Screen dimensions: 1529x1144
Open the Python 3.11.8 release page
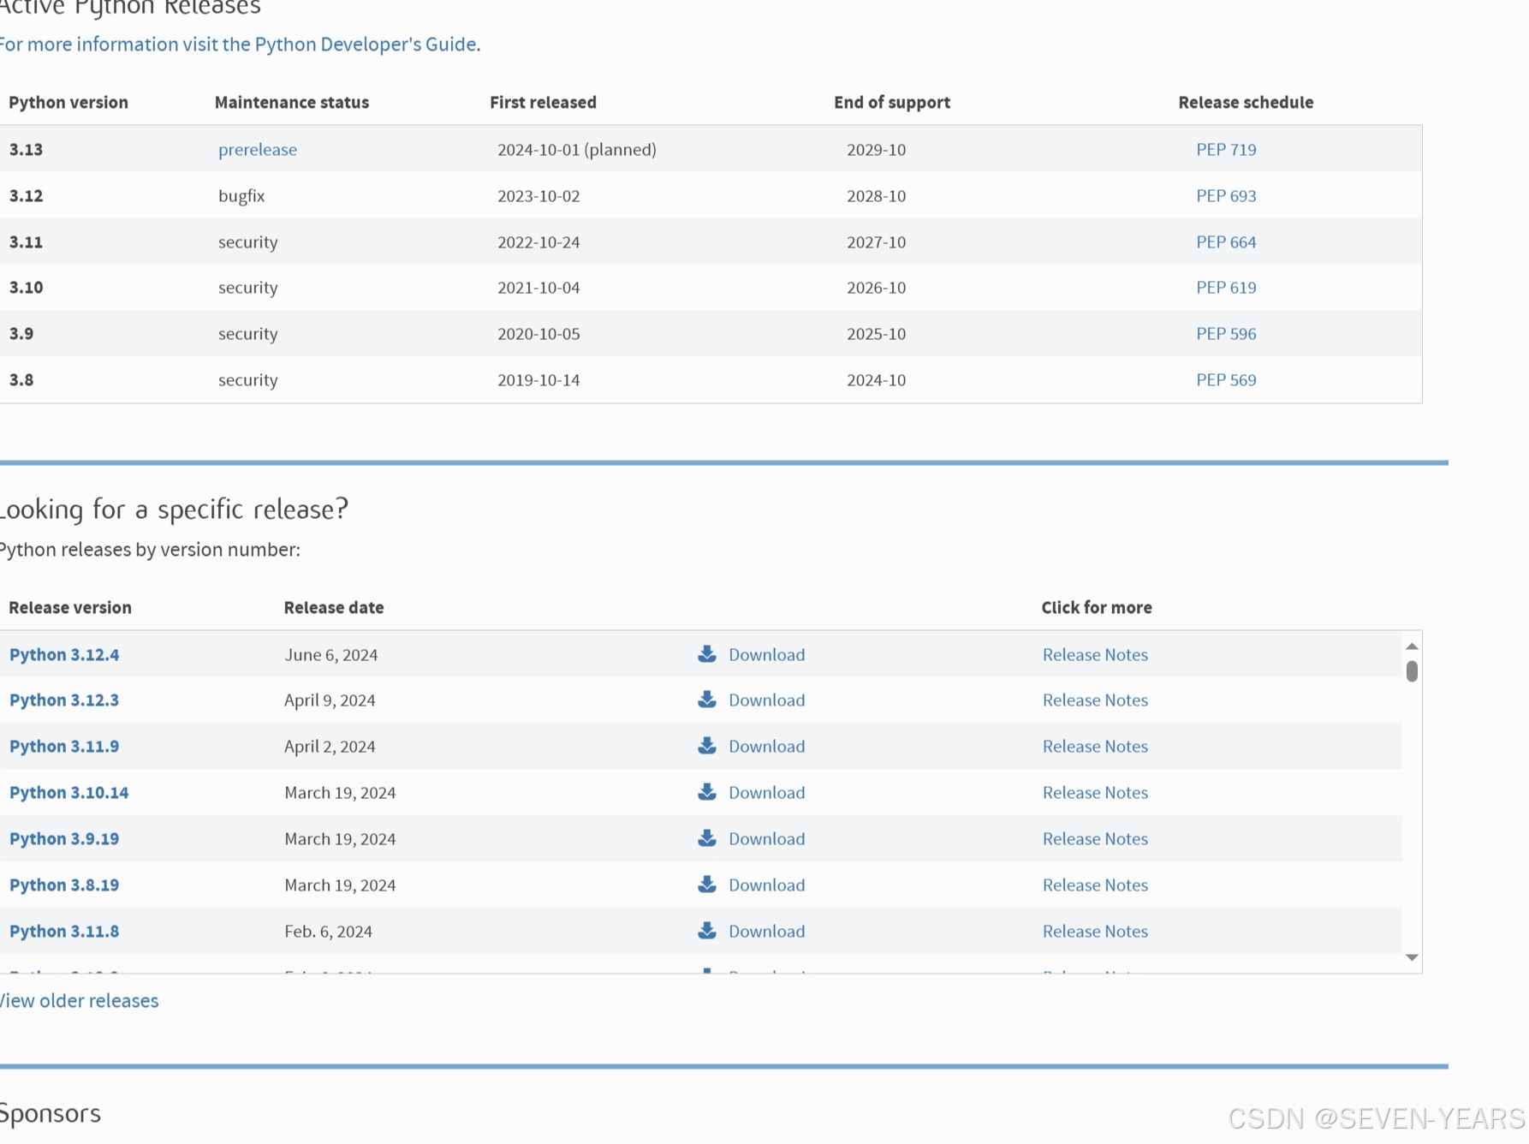click(x=64, y=931)
